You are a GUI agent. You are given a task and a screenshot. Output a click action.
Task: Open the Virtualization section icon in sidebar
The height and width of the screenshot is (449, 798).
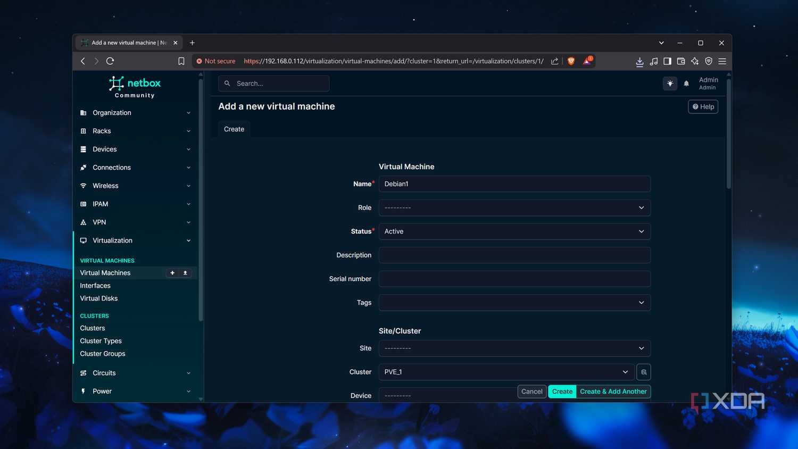(x=83, y=240)
